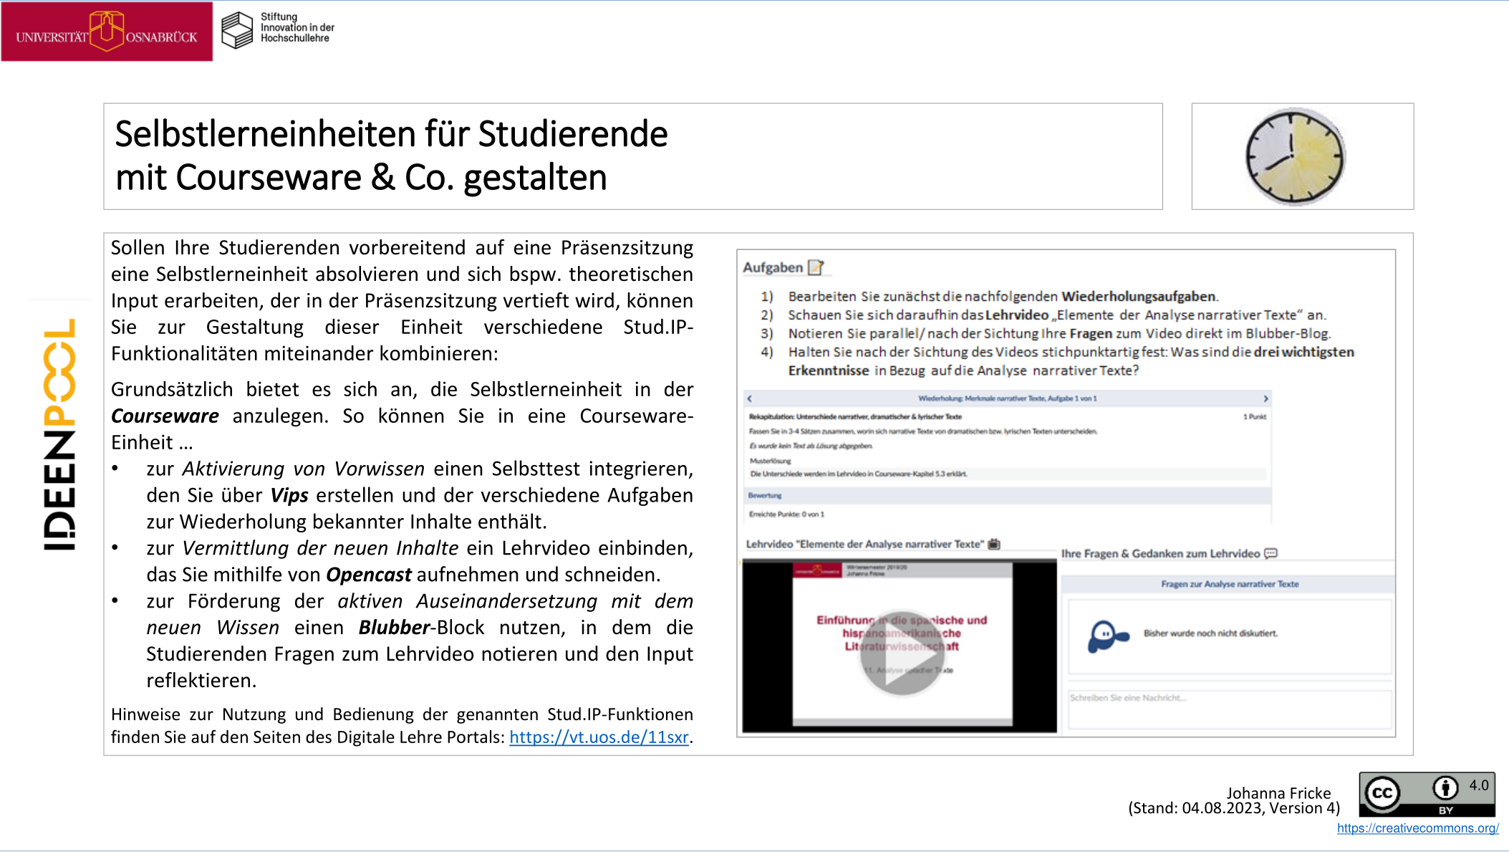Click 'Lehrvideo "Elemente der Analyse narrativer Texte"' heading
This screenshot has height=852, width=1509.
[865, 544]
